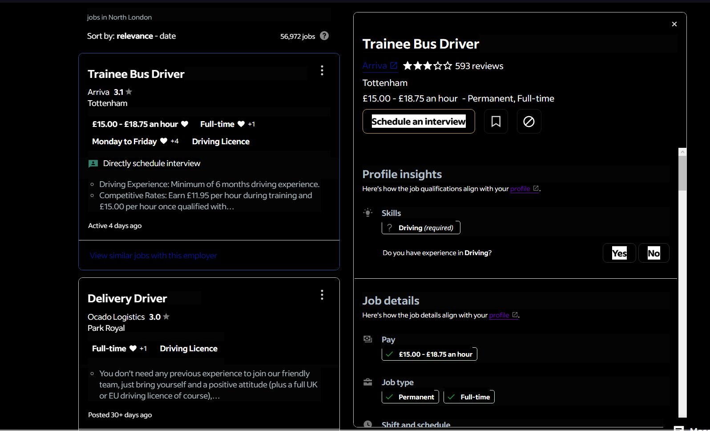Click the Competitive Rates bullet snippet
This screenshot has height=431, width=710.
pos(206,201)
